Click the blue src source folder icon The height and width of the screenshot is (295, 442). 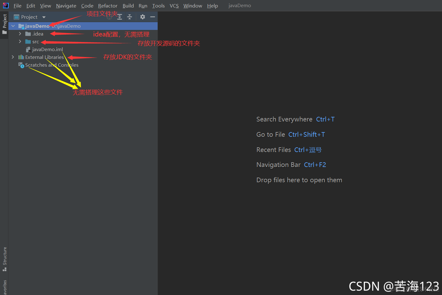tap(28, 41)
